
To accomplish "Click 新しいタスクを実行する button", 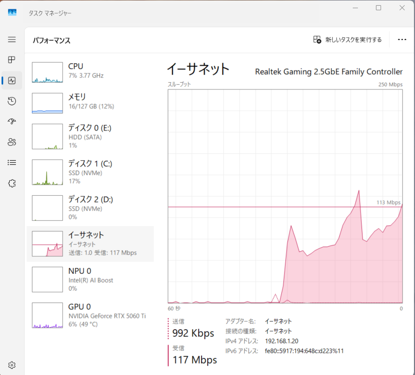I will [x=348, y=40].
